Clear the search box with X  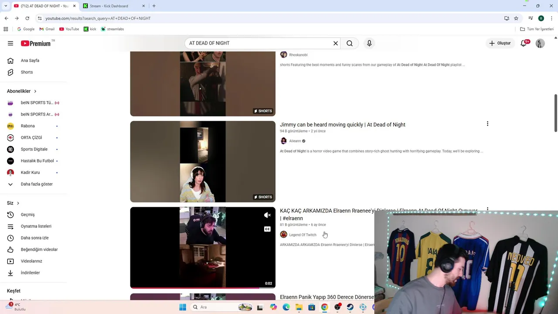point(336,43)
